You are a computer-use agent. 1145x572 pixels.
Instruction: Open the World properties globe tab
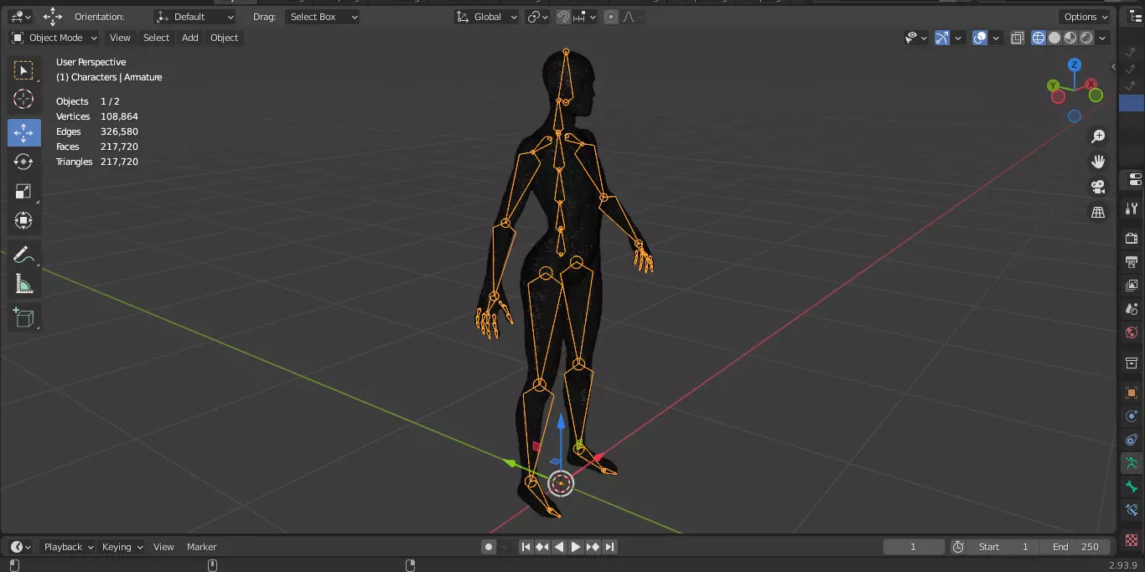[x=1132, y=332]
